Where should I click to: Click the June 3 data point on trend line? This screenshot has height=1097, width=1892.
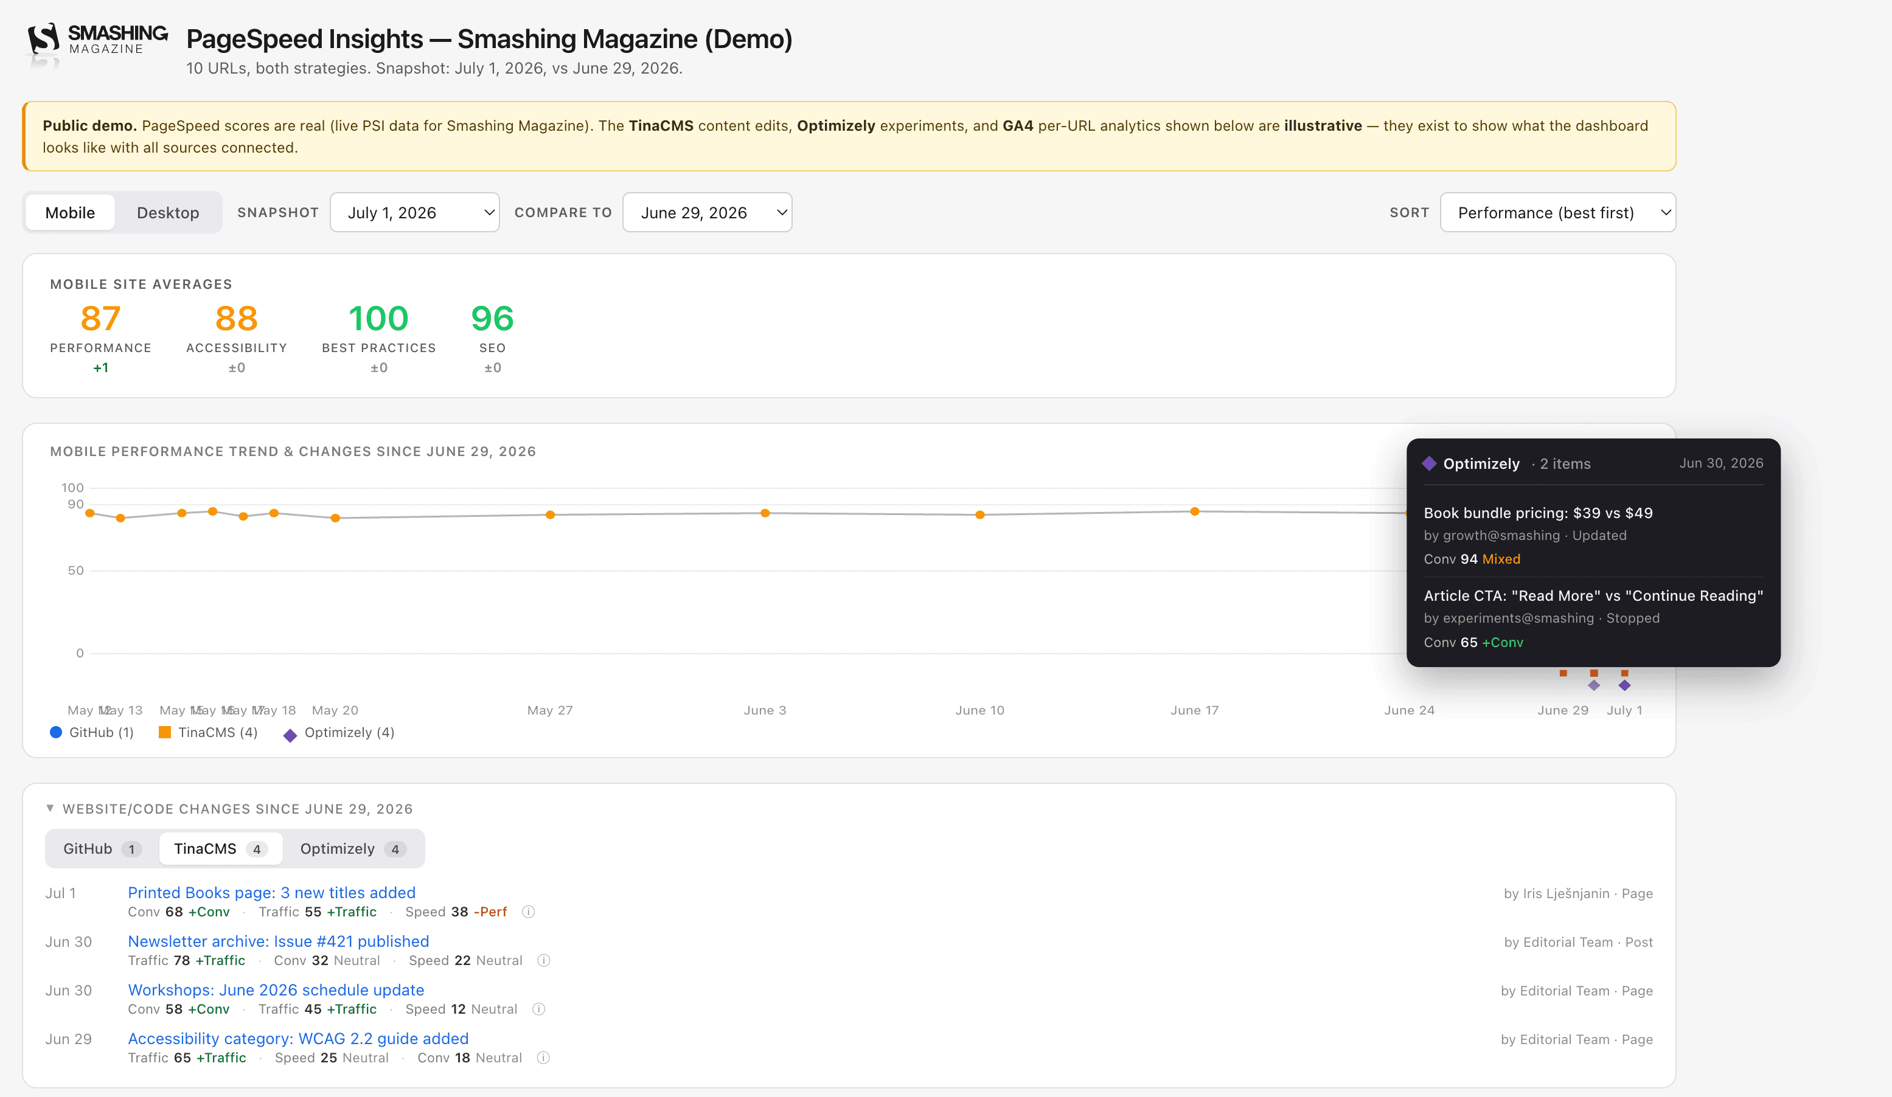pos(765,513)
